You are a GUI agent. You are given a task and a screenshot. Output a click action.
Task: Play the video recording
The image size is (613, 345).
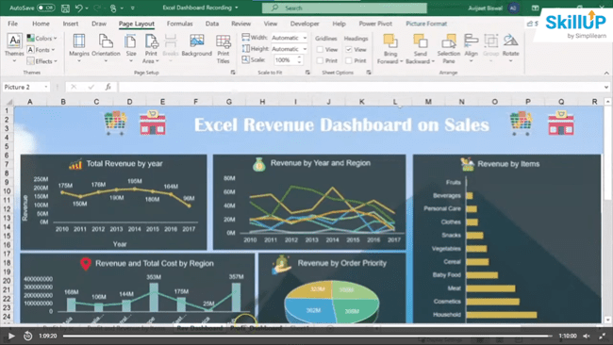coord(11,336)
